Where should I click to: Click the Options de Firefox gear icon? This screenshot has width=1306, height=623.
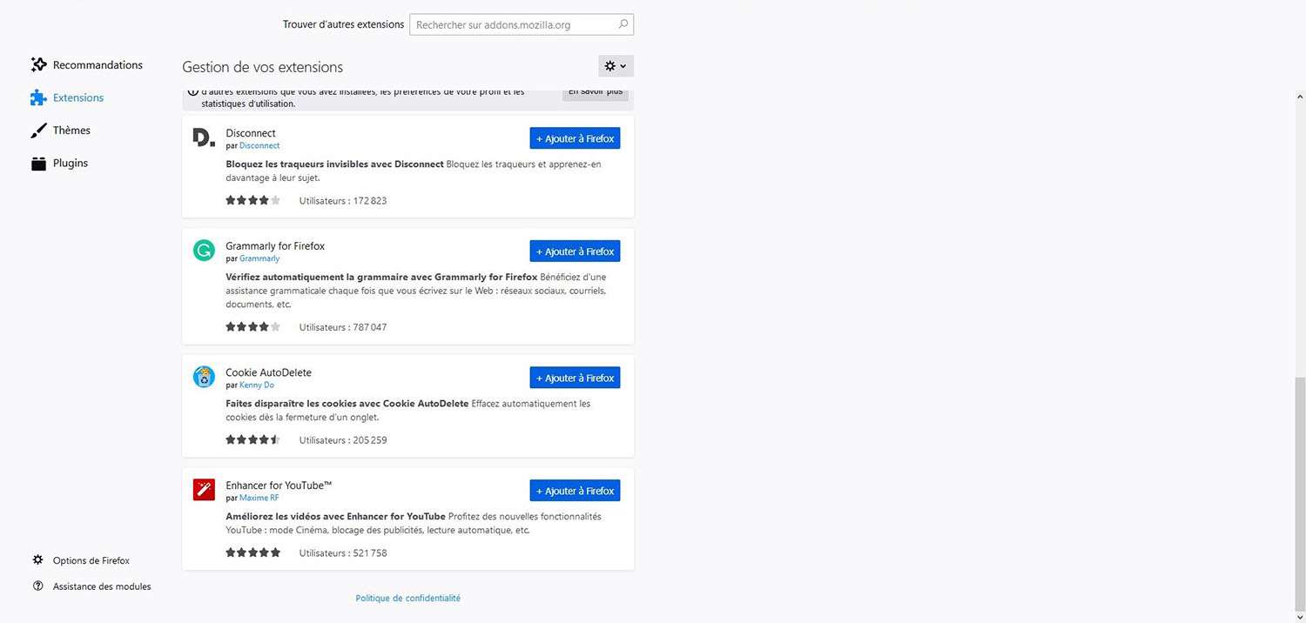point(38,560)
